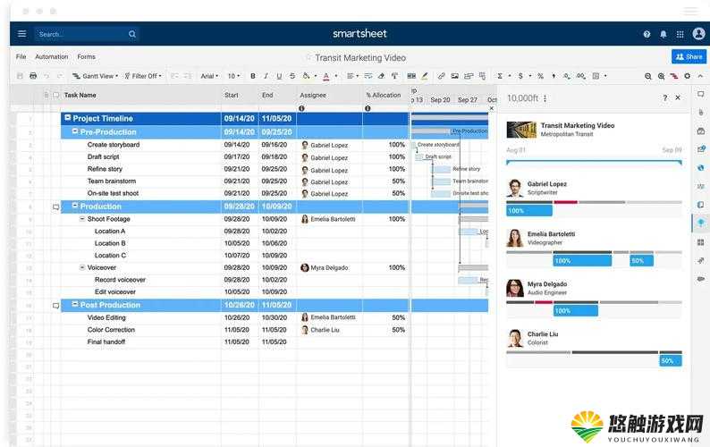Apply underline formatting
Screen dimensions: 710x447
279,76
